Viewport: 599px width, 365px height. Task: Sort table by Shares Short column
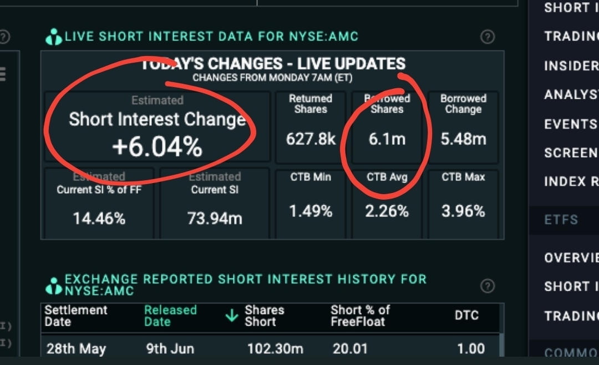click(265, 316)
